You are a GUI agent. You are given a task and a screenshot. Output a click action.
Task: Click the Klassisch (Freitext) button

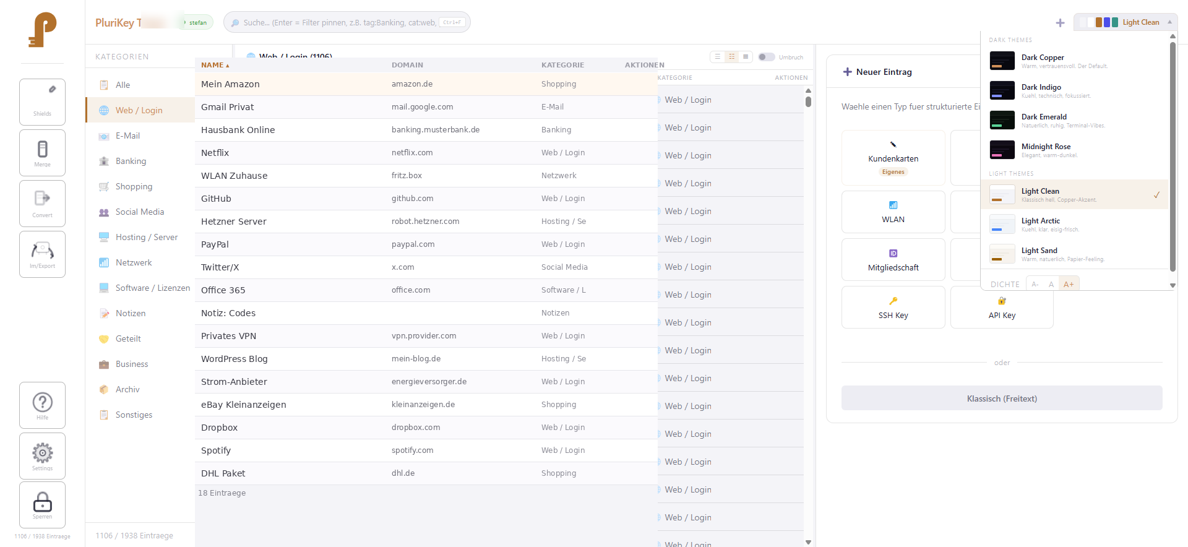(1002, 398)
